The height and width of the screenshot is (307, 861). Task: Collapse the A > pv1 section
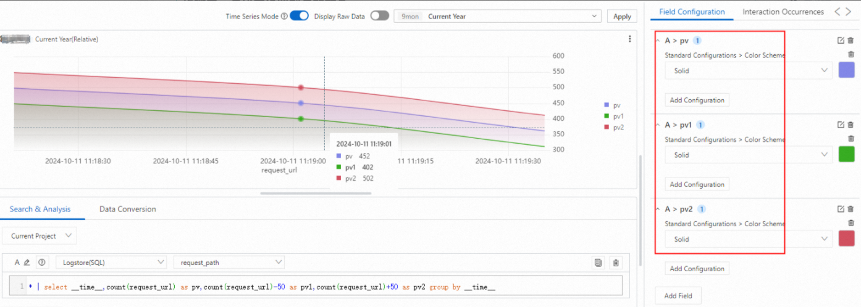click(x=657, y=125)
